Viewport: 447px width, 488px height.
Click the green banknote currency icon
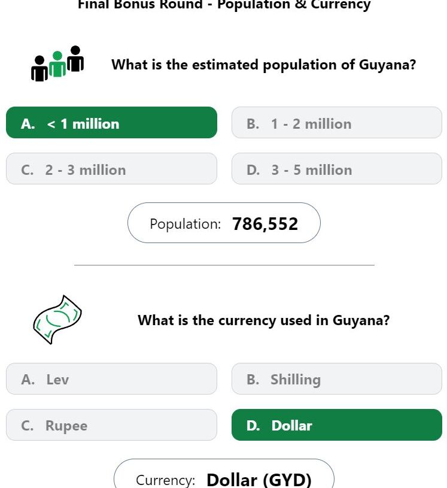(57, 319)
